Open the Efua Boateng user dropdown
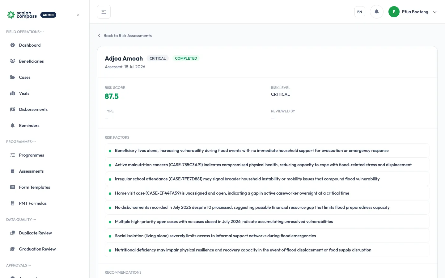The image size is (445, 278). point(413,12)
